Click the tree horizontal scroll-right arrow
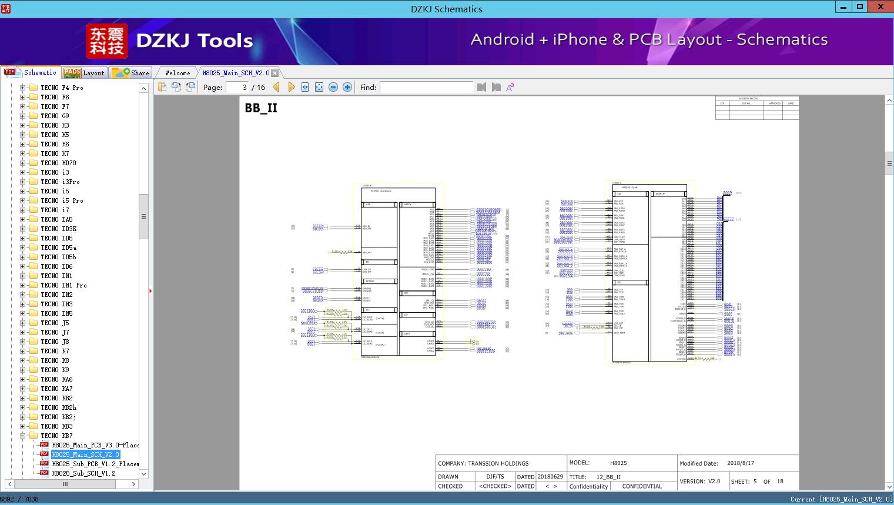 [x=134, y=484]
